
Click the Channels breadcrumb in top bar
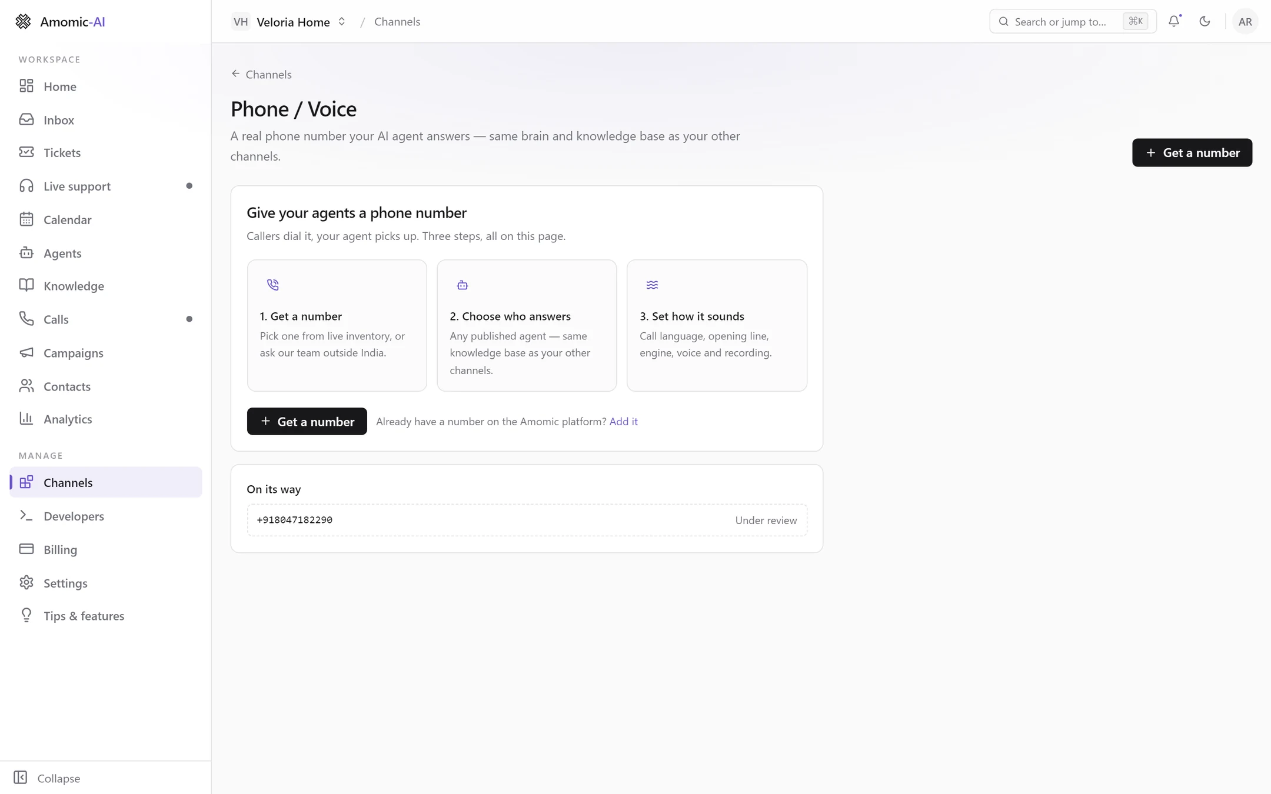point(397,22)
